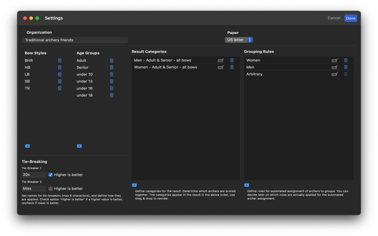This screenshot has height=236, width=378.
Task: Add a new bow style
Action: [27, 146]
